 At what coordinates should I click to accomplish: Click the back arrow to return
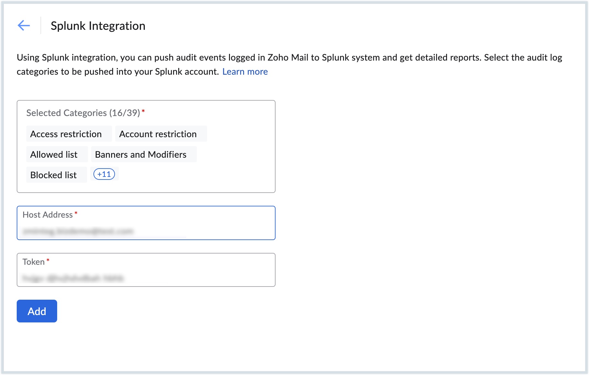pyautogui.click(x=23, y=25)
